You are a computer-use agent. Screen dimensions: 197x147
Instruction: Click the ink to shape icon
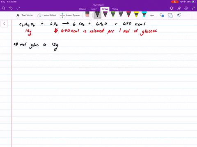click(x=170, y=15)
